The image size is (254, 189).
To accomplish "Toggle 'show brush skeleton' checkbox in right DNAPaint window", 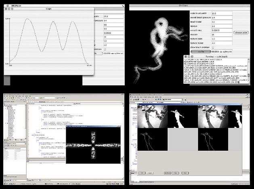I will pyautogui.click(x=213, y=47).
